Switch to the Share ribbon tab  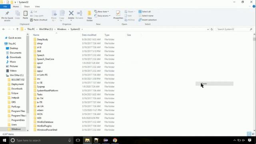pyautogui.click(x=27, y=6)
